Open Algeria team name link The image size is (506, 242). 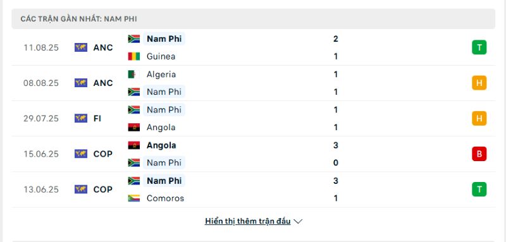161,75
